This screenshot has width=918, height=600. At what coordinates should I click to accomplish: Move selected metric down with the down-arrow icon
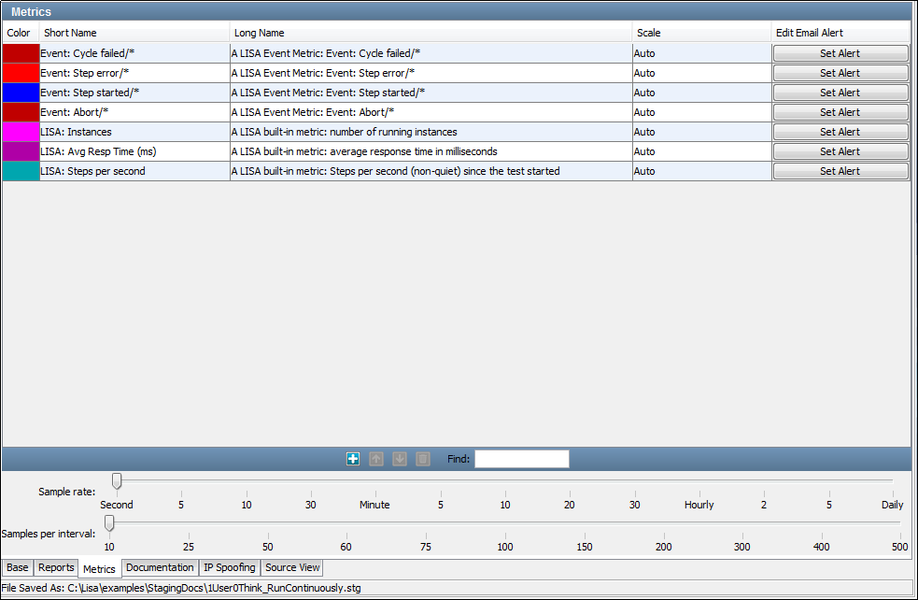(400, 458)
